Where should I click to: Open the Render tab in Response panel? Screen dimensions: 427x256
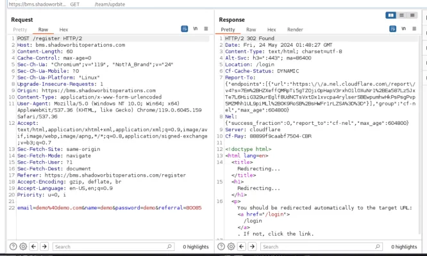295,29
